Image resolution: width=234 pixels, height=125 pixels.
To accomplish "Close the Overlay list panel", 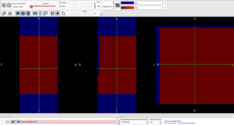I will (x=114, y=116).
